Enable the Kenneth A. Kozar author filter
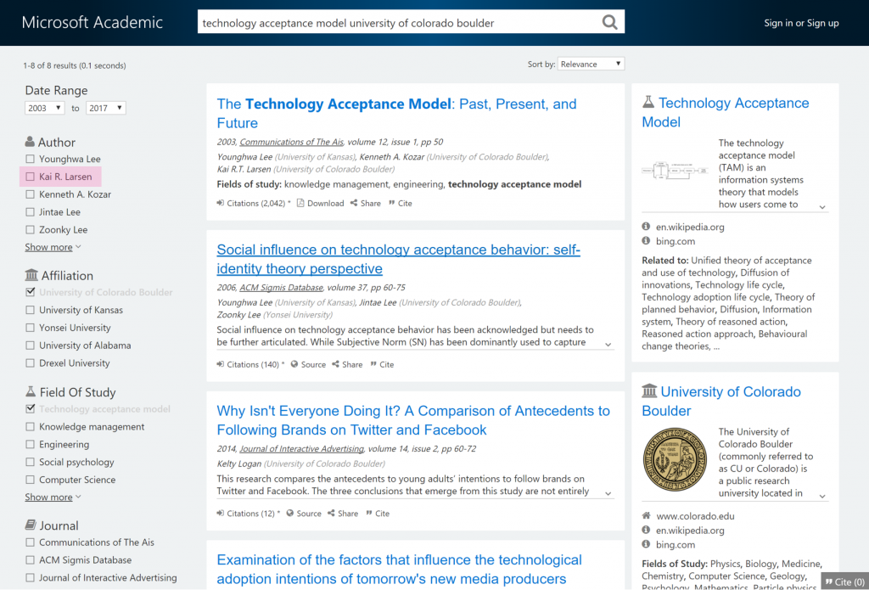This screenshot has width=869, height=590. [29, 194]
